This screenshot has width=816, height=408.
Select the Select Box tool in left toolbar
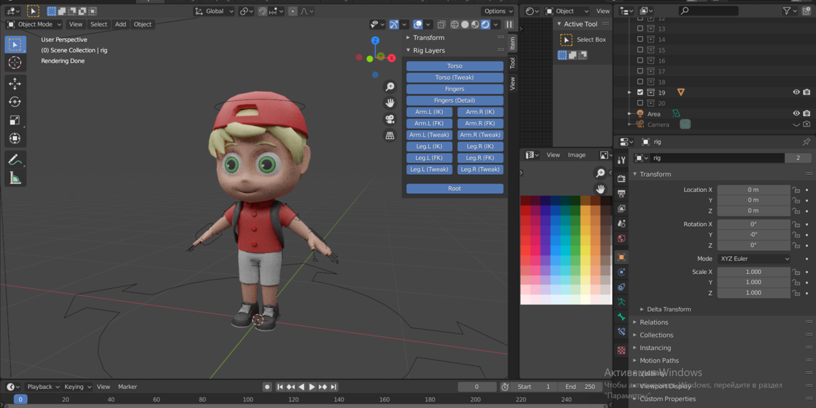point(15,44)
